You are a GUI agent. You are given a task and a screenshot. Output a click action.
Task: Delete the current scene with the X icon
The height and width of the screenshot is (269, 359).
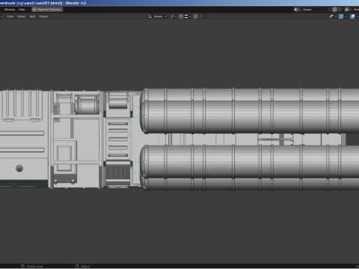tap(340, 10)
